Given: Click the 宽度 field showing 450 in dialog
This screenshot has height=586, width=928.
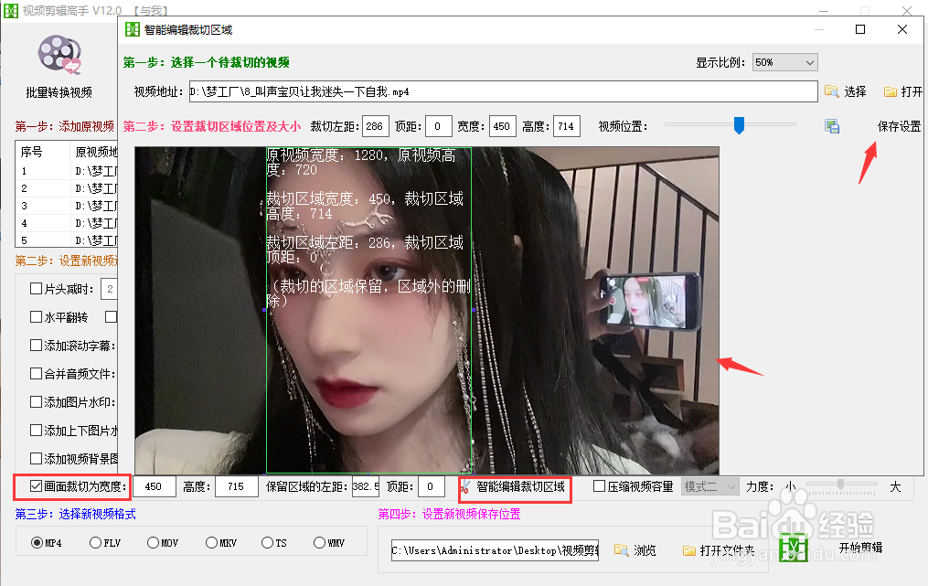Looking at the screenshot, I should tap(503, 126).
